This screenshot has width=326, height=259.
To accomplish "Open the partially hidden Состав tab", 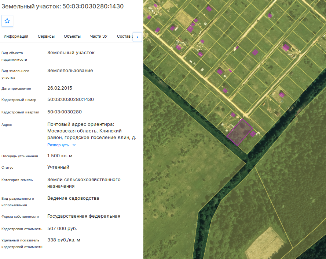I will (x=125, y=36).
